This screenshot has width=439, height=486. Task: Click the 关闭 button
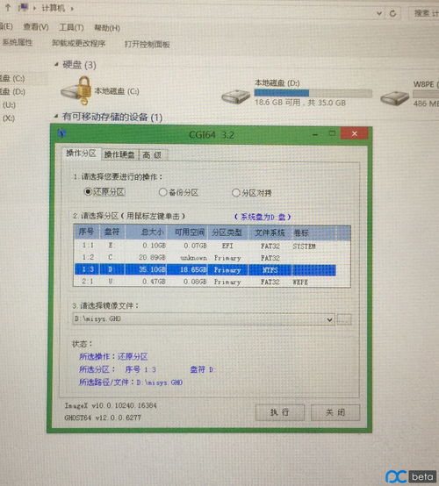tap(335, 412)
